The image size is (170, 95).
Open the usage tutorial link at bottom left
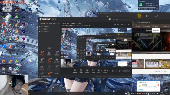click(46, 76)
